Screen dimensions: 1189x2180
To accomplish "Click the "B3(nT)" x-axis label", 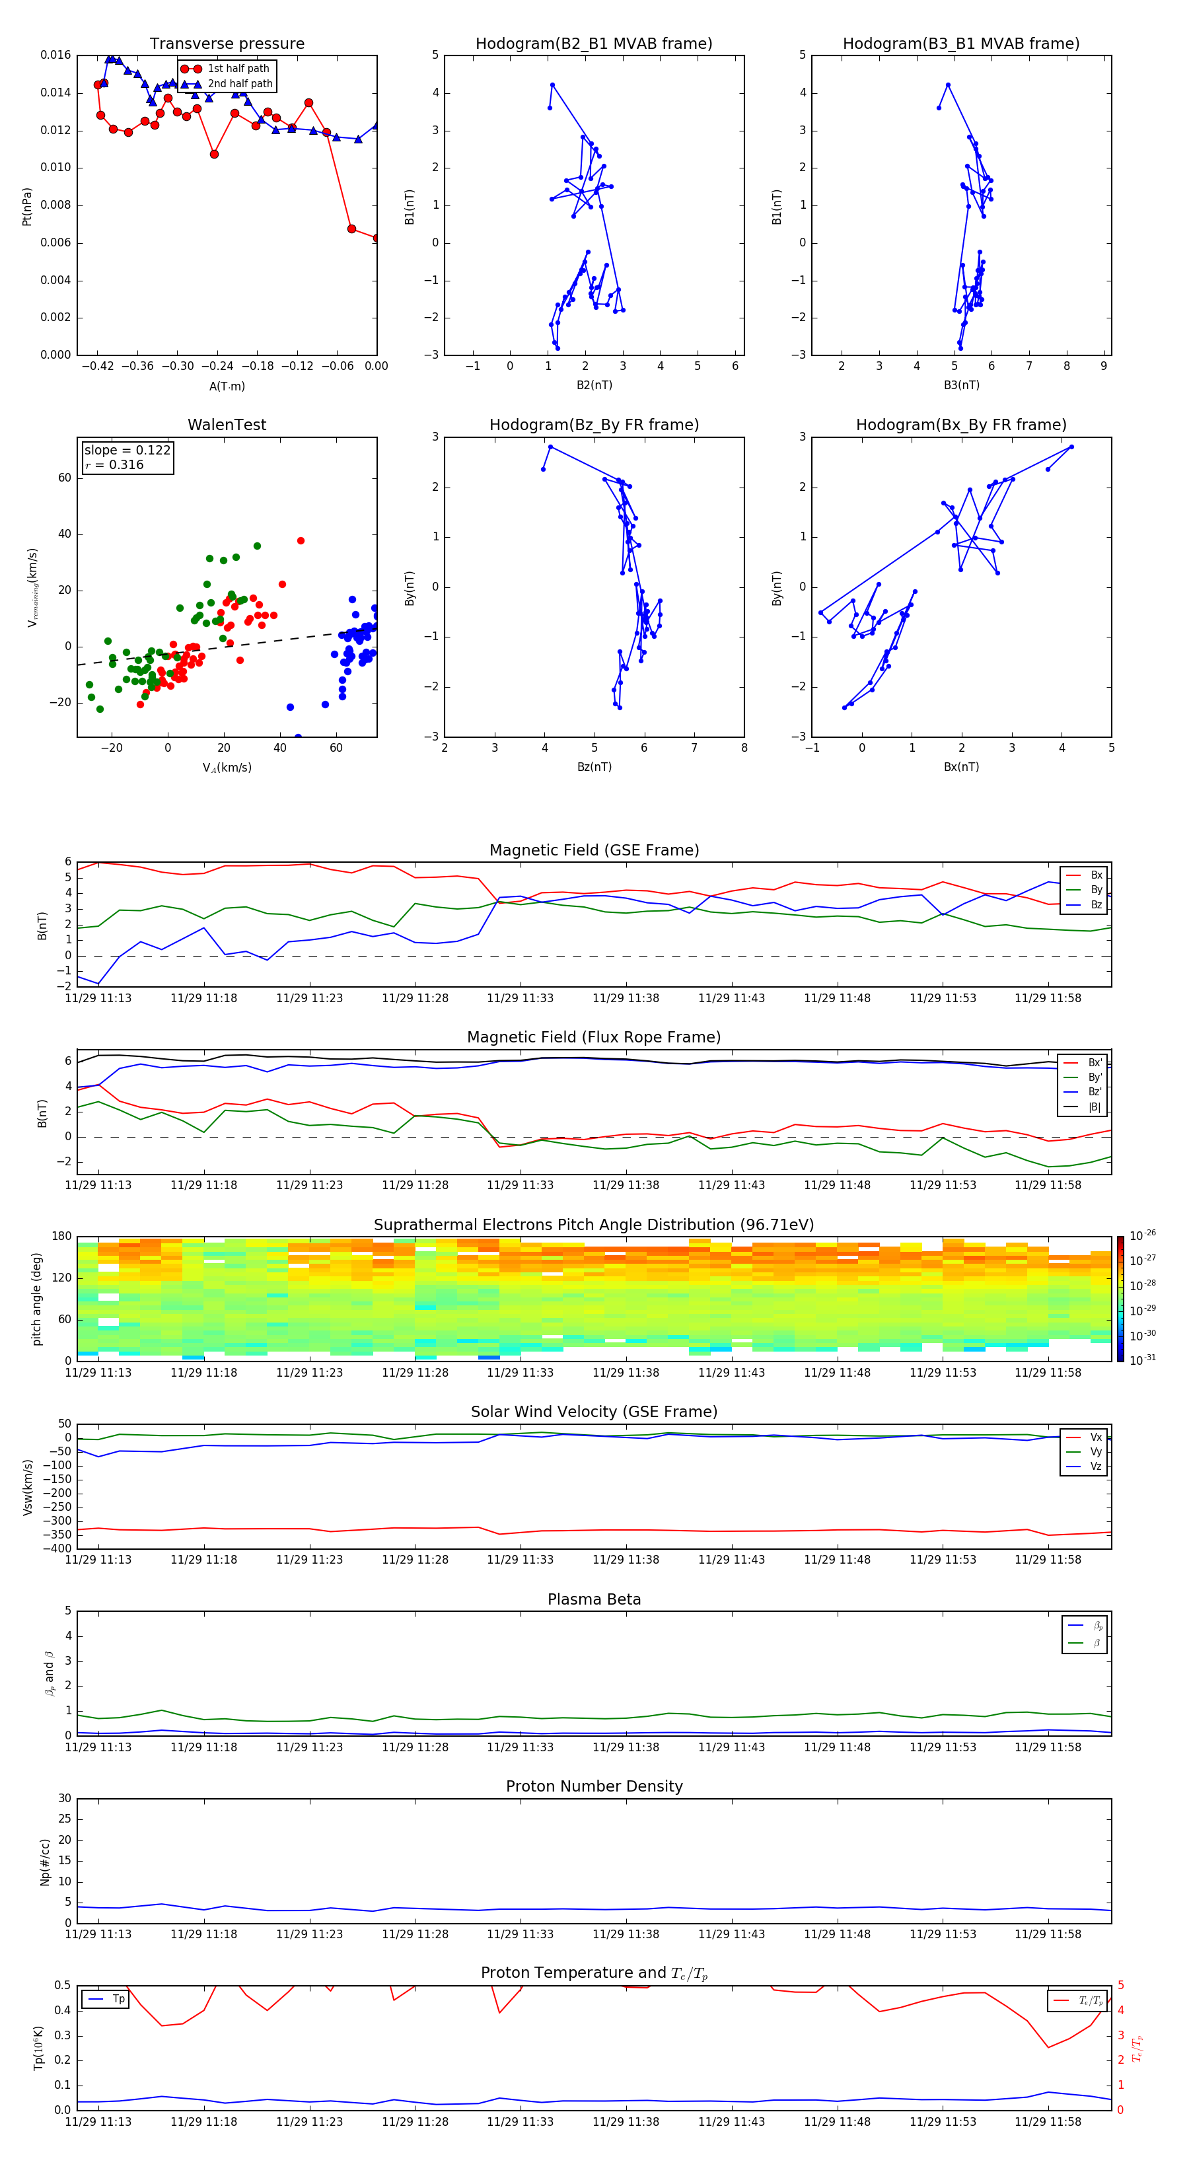I will (961, 385).
